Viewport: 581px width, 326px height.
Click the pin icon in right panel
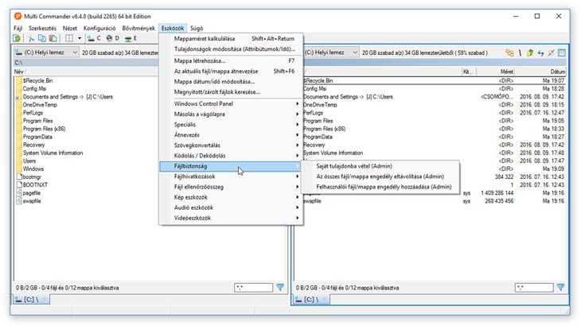click(x=552, y=53)
